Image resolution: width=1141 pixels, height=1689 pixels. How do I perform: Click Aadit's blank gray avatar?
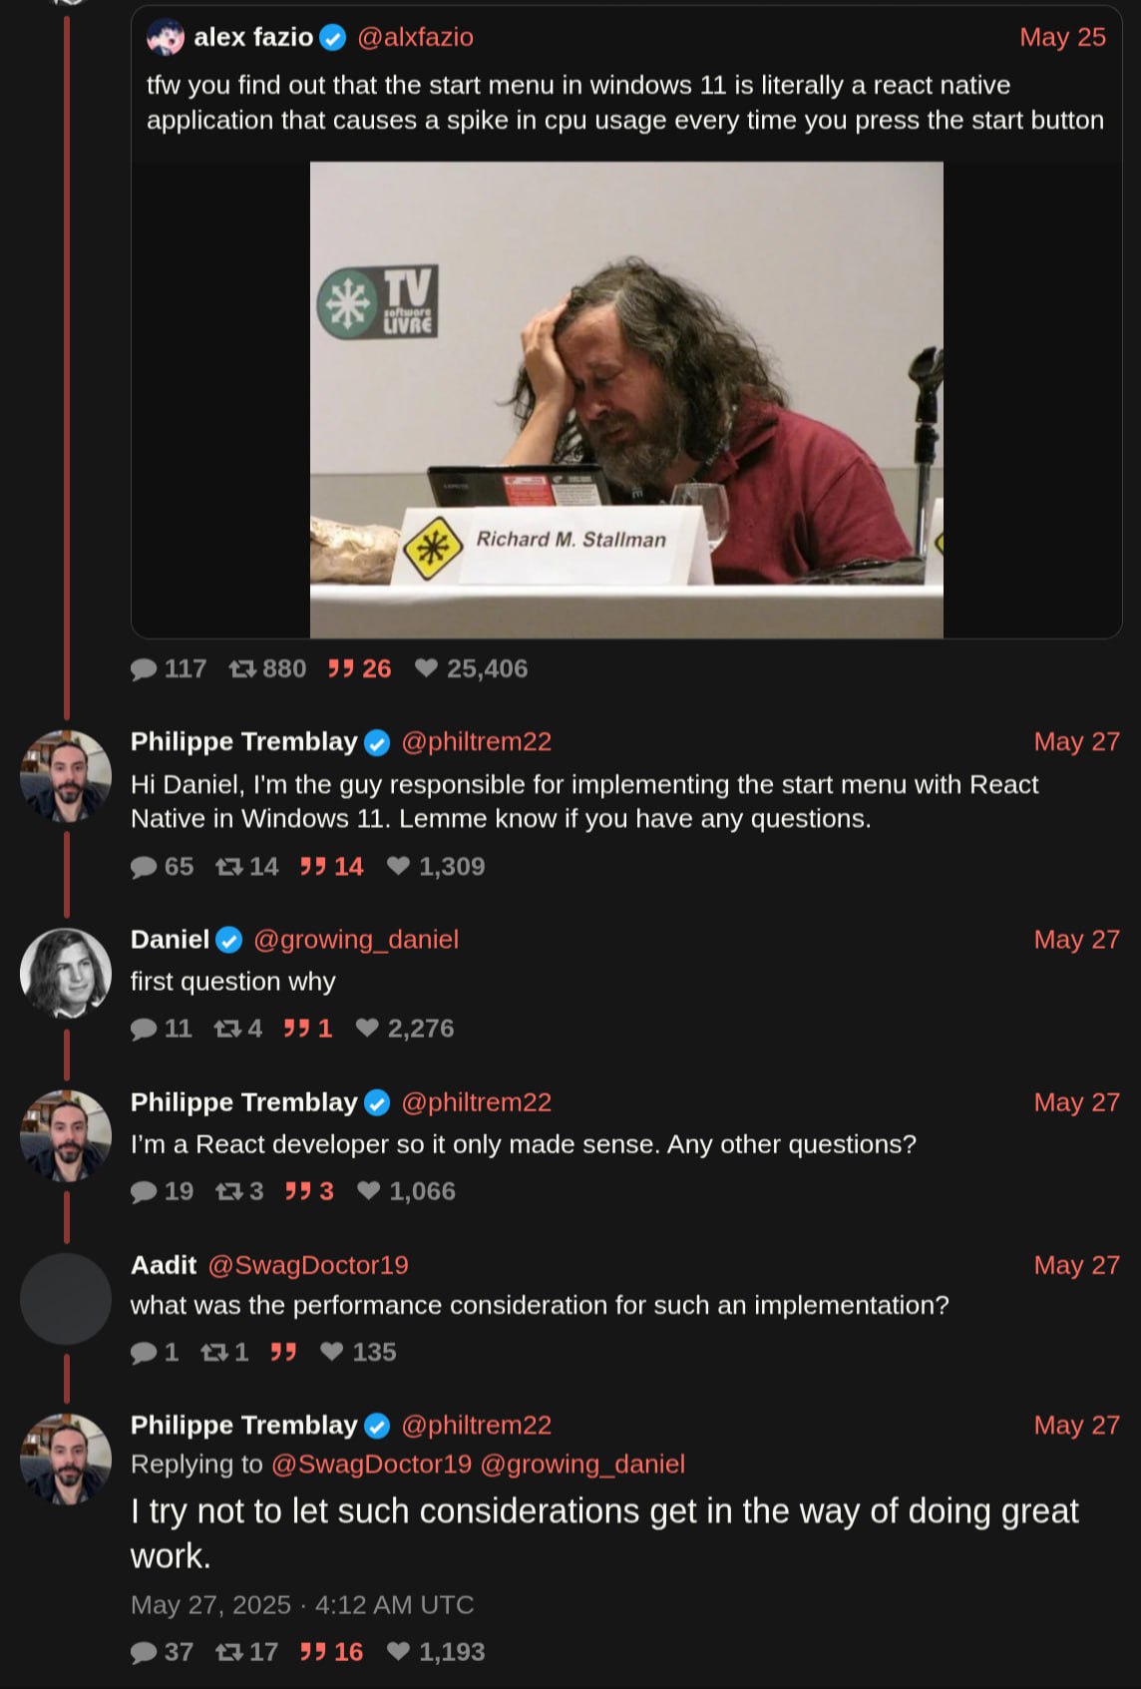tap(66, 1299)
